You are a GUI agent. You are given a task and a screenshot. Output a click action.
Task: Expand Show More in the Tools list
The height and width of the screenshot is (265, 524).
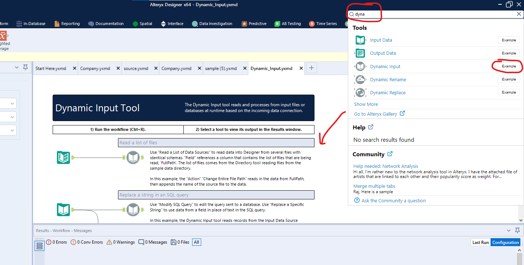366,104
